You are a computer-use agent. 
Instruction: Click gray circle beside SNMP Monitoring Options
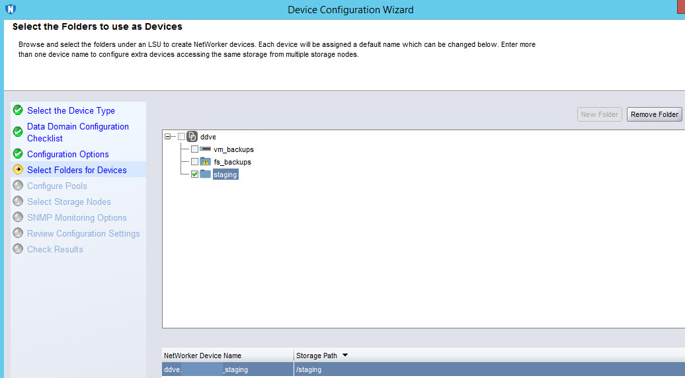pyautogui.click(x=18, y=217)
